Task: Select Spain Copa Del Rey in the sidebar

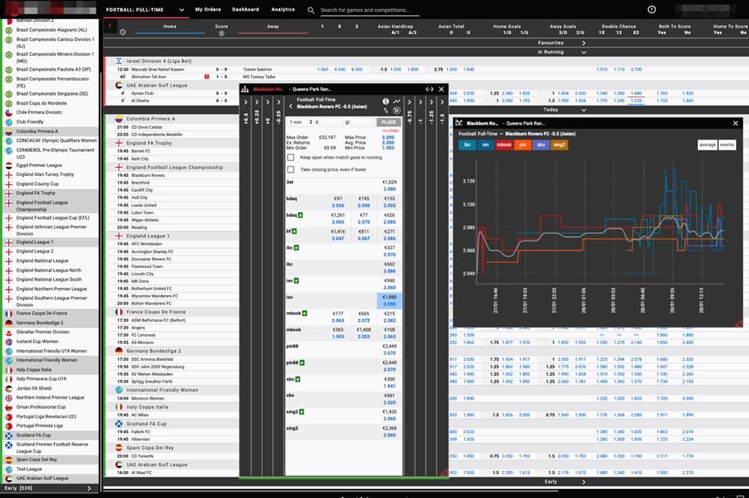Action: [x=37, y=460]
